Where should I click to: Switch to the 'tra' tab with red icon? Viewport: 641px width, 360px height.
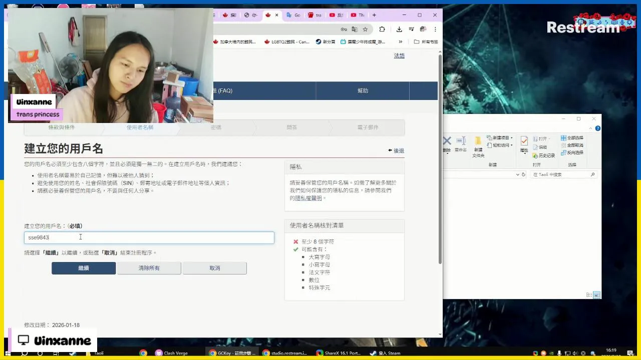click(x=314, y=15)
